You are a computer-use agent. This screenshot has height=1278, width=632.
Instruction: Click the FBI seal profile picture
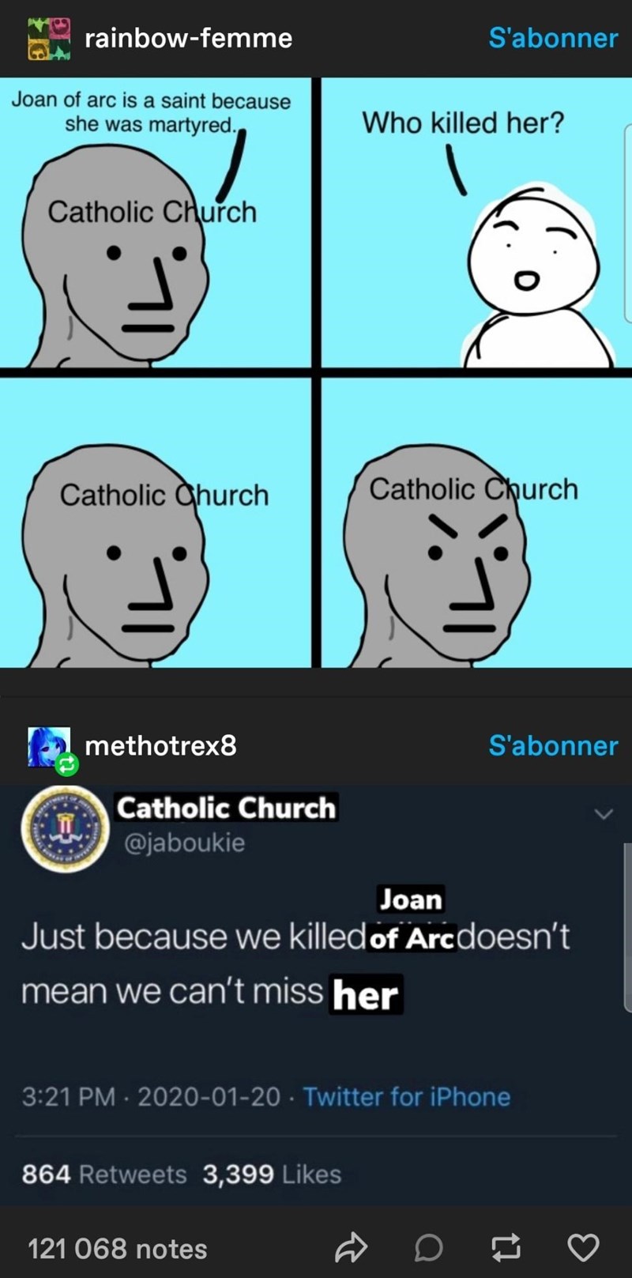63,829
